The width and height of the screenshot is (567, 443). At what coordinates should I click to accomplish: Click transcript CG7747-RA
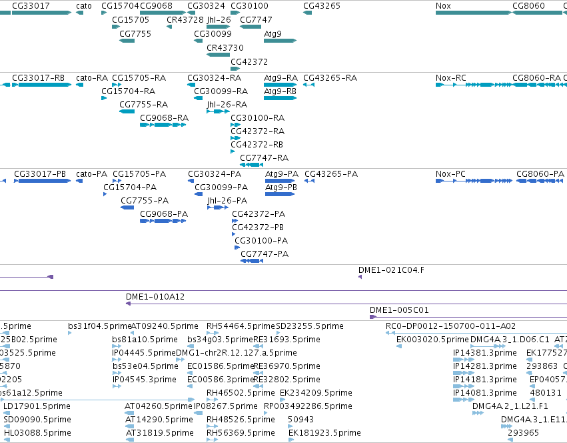coord(251,165)
